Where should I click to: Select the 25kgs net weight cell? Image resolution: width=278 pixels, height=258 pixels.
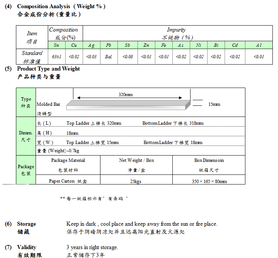point(136,181)
